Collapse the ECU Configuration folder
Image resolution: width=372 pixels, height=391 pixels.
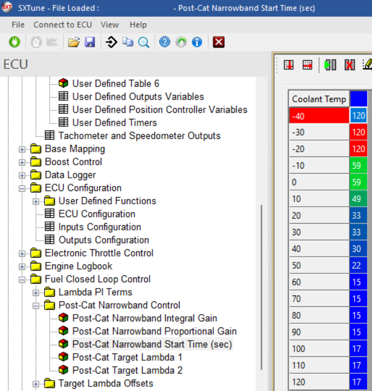coord(22,188)
